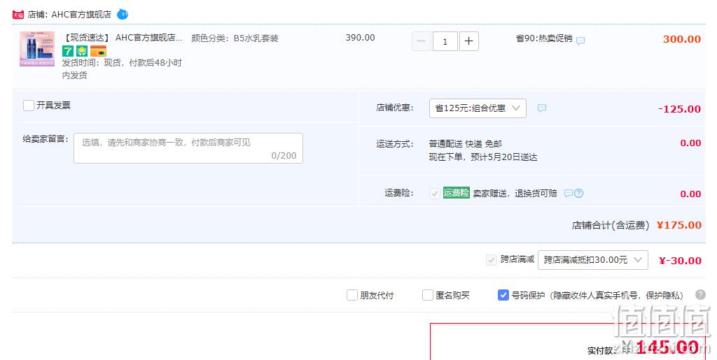Uncheck the 号码保护 checkbox
The width and height of the screenshot is (717, 360).
pos(503,295)
